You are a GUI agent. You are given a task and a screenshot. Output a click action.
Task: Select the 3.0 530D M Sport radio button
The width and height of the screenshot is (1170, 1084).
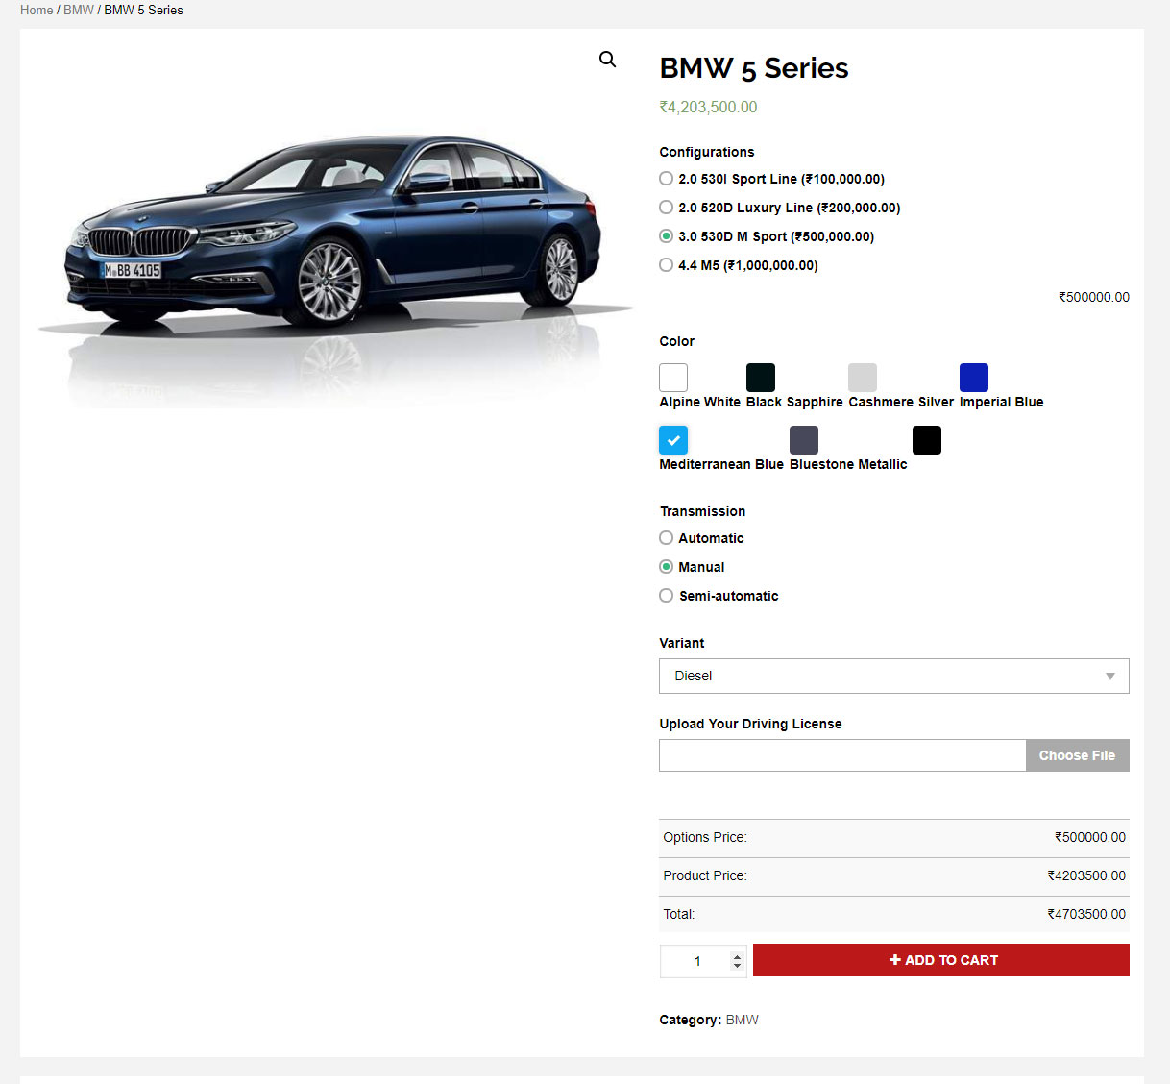point(666,236)
